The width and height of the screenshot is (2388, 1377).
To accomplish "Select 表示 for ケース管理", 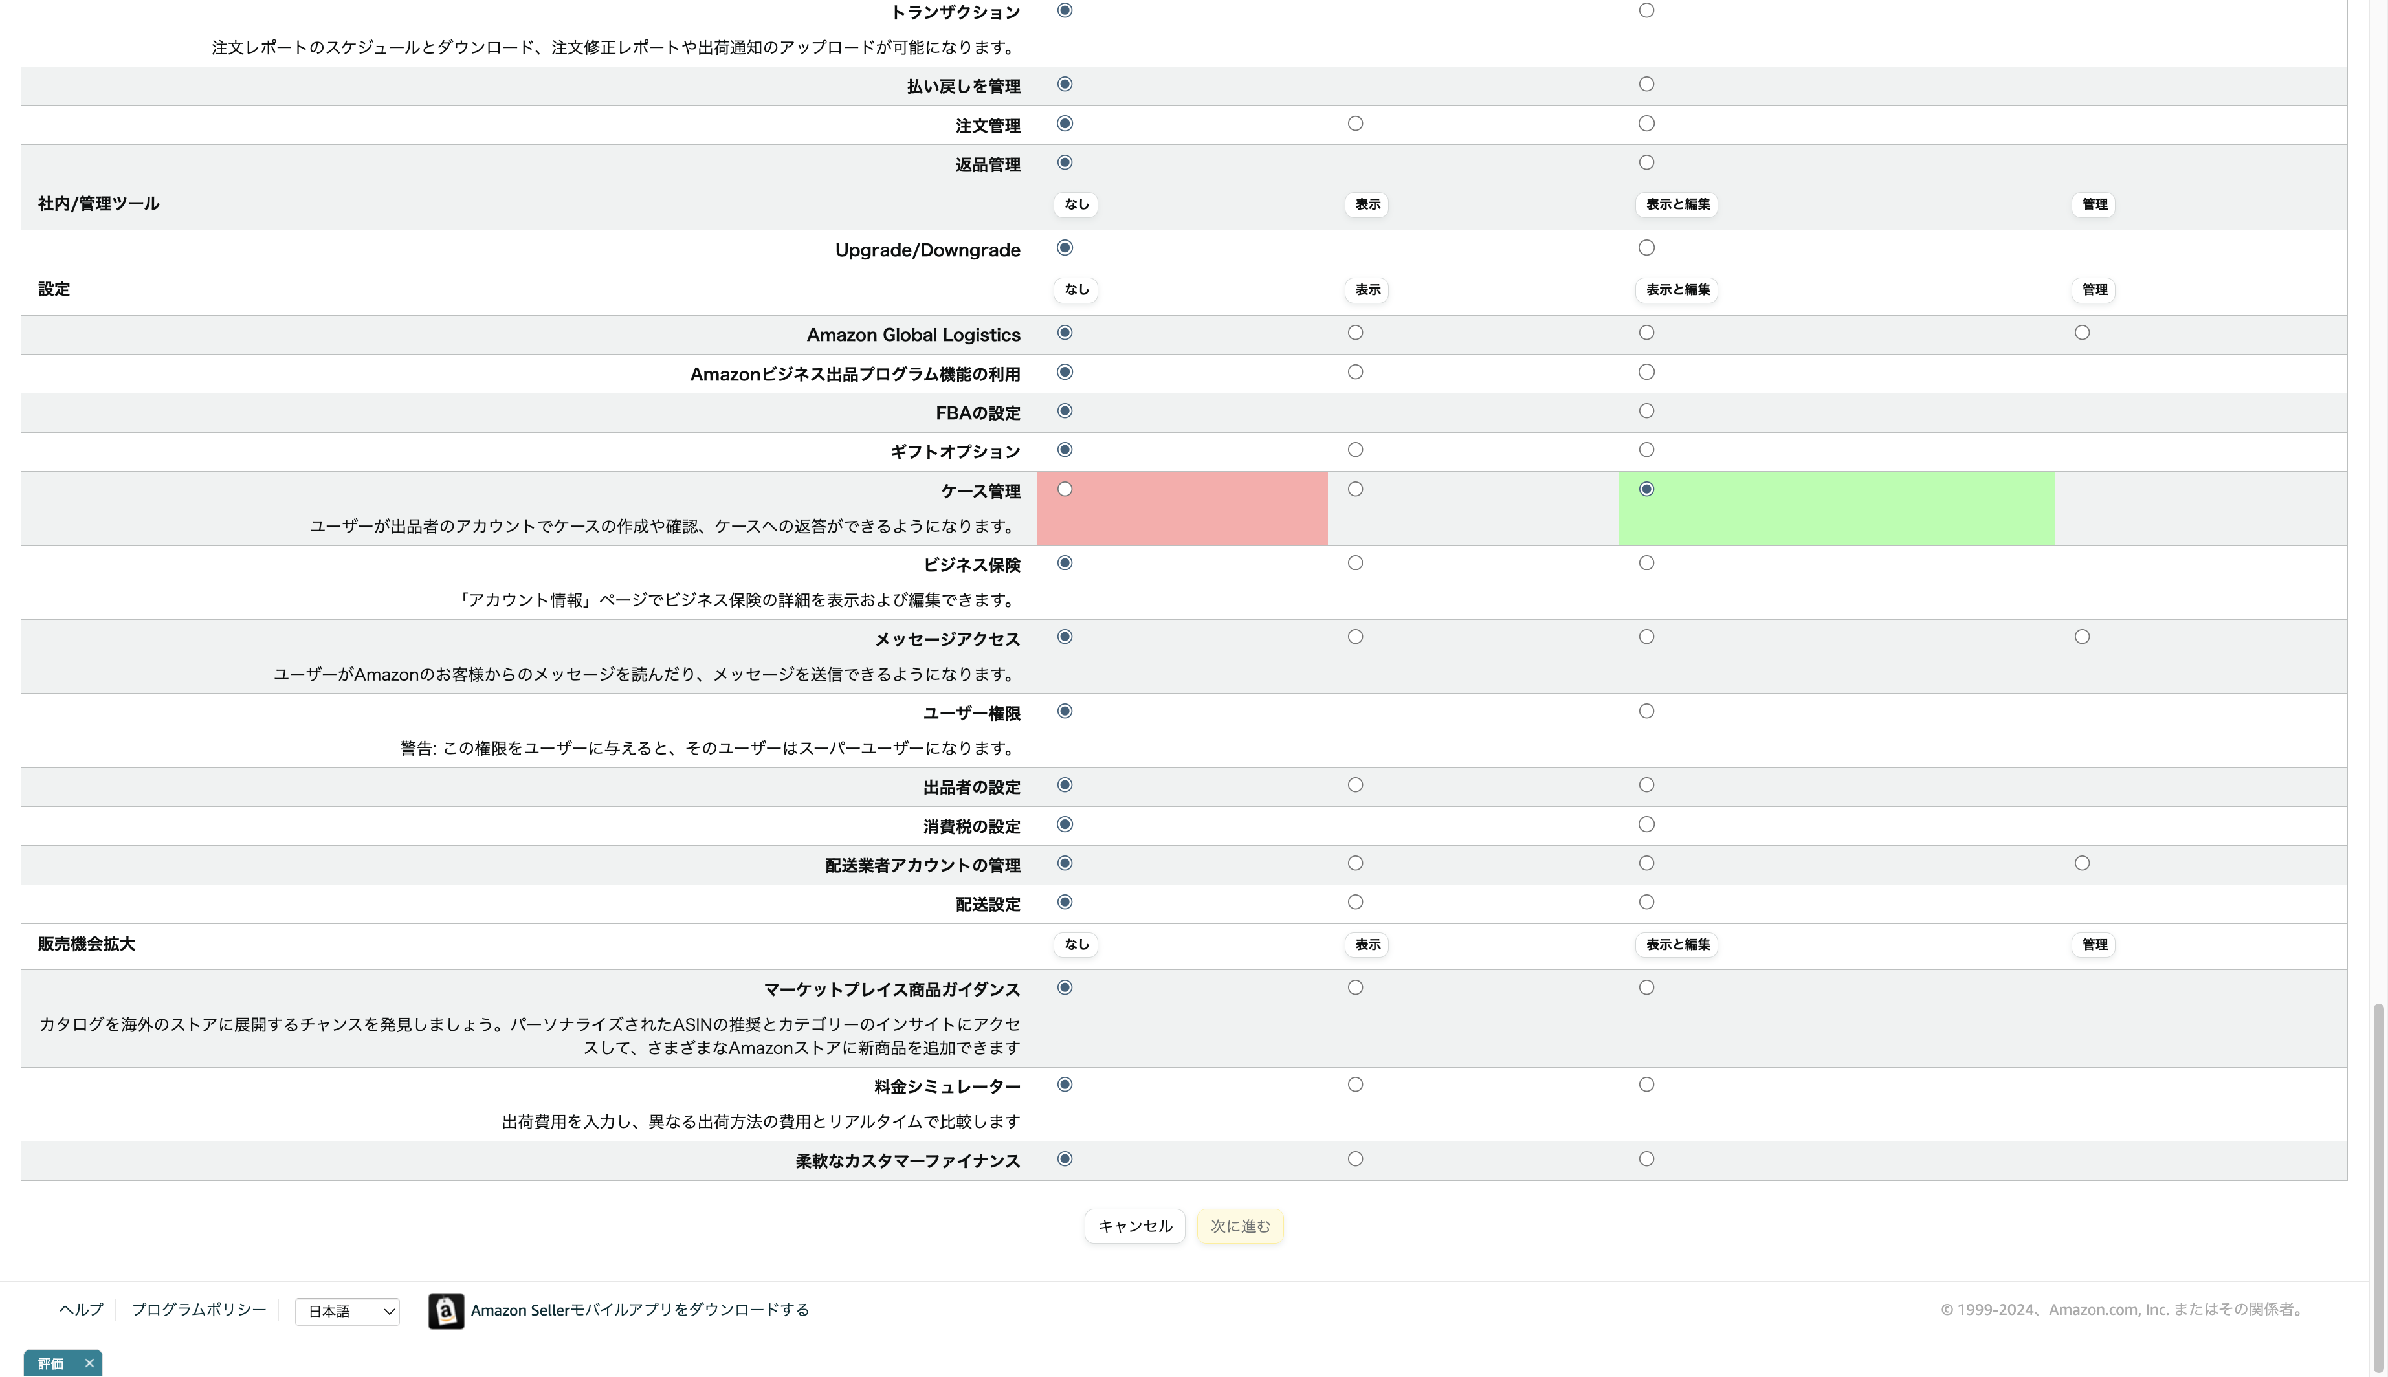I will tap(1355, 489).
